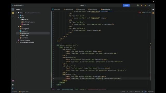Collapse the img folder
This screenshot has height=93, width=166.
point(18,17)
